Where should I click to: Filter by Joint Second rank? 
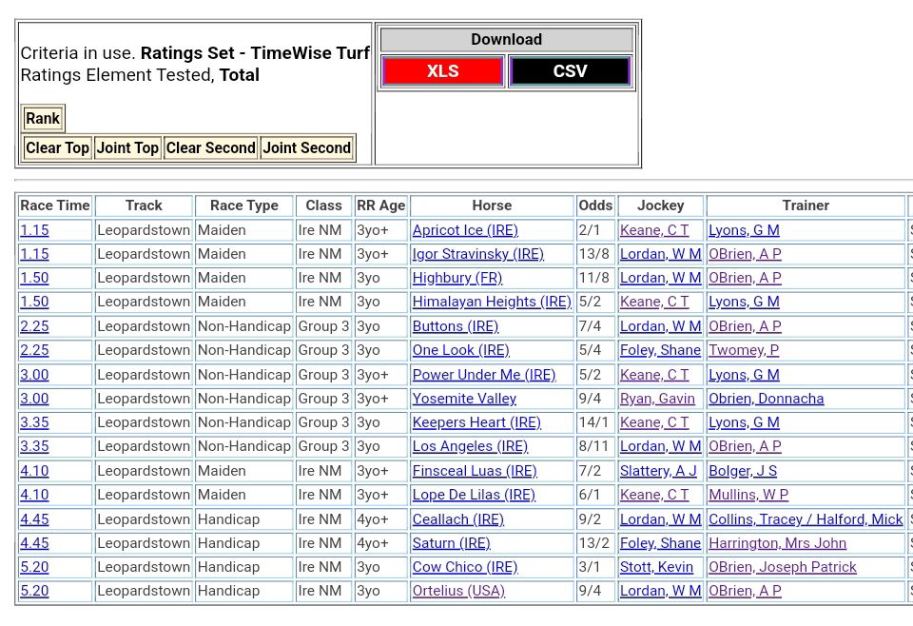coord(307,148)
